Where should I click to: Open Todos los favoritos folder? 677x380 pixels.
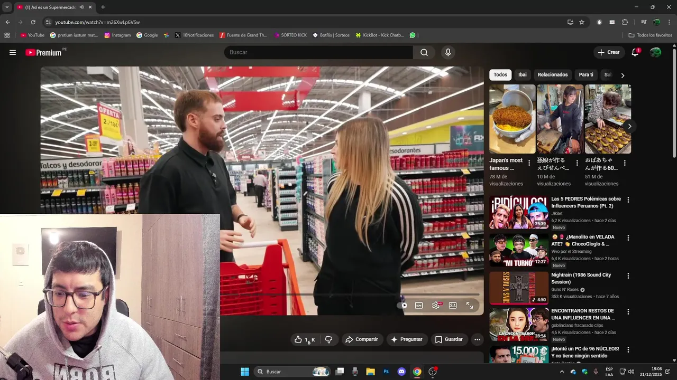tap(650, 35)
